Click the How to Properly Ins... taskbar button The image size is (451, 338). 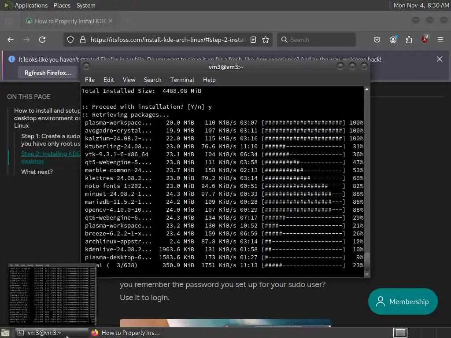[126, 333]
